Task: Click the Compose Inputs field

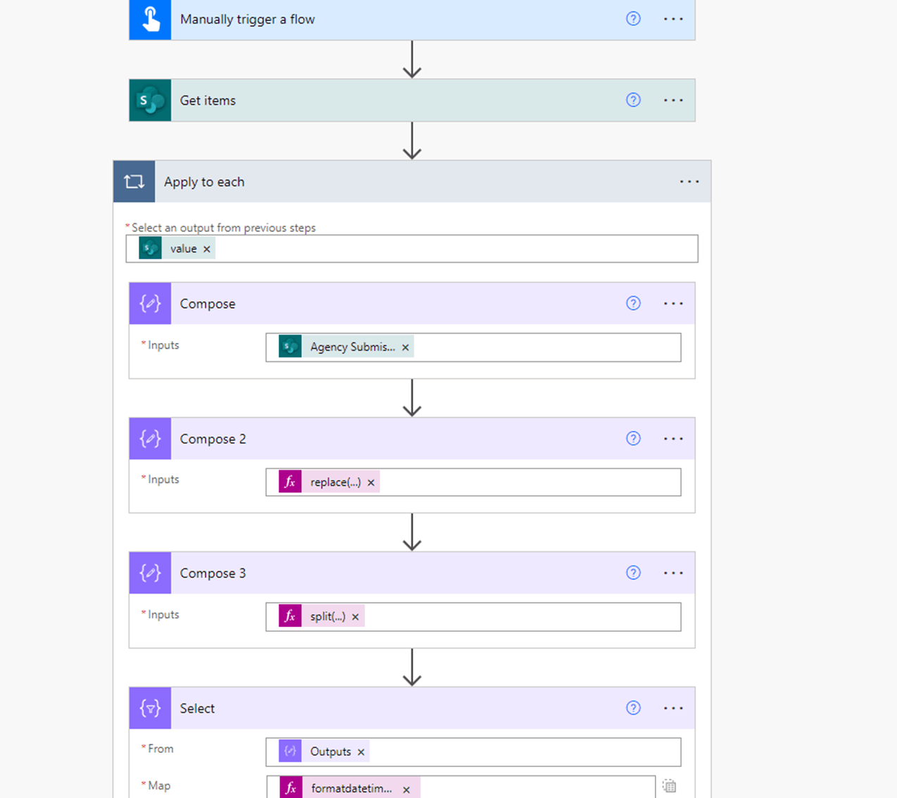Action: click(473, 347)
